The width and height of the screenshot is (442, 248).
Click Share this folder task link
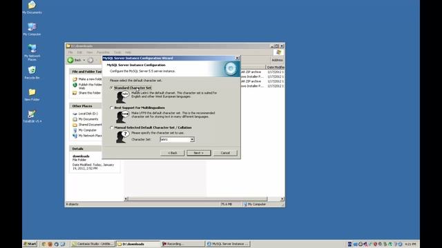tap(90, 93)
